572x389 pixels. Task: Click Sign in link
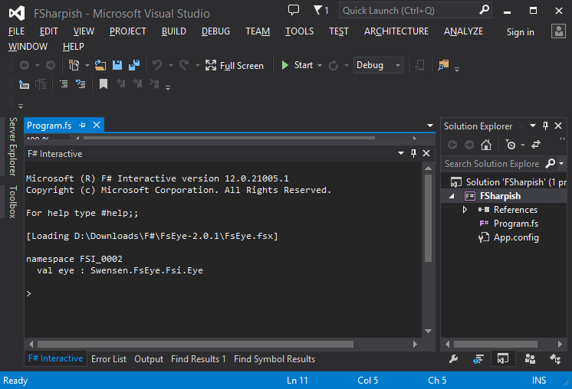click(x=520, y=32)
